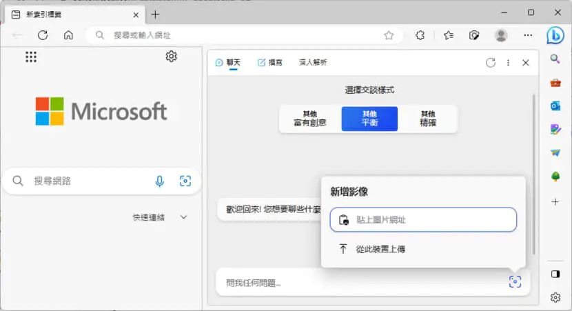Click the Outlook icon in the sidebar

pyautogui.click(x=555, y=106)
